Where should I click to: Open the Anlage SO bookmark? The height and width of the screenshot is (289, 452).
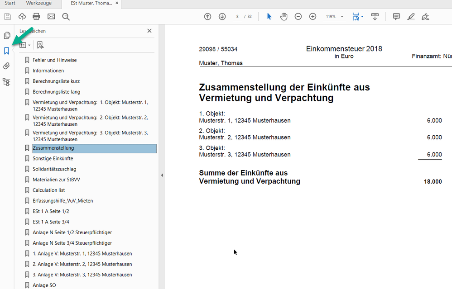44,285
